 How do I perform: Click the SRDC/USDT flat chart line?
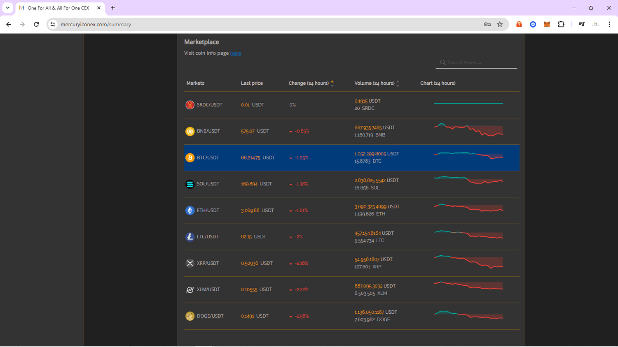pyautogui.click(x=468, y=104)
